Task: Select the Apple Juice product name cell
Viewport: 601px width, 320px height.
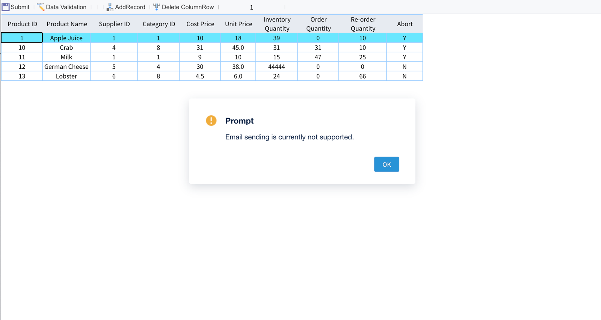Action: pyautogui.click(x=66, y=38)
